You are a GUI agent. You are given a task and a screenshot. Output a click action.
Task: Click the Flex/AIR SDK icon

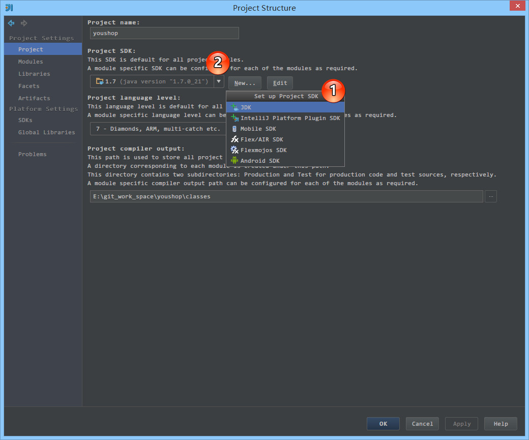pos(234,139)
